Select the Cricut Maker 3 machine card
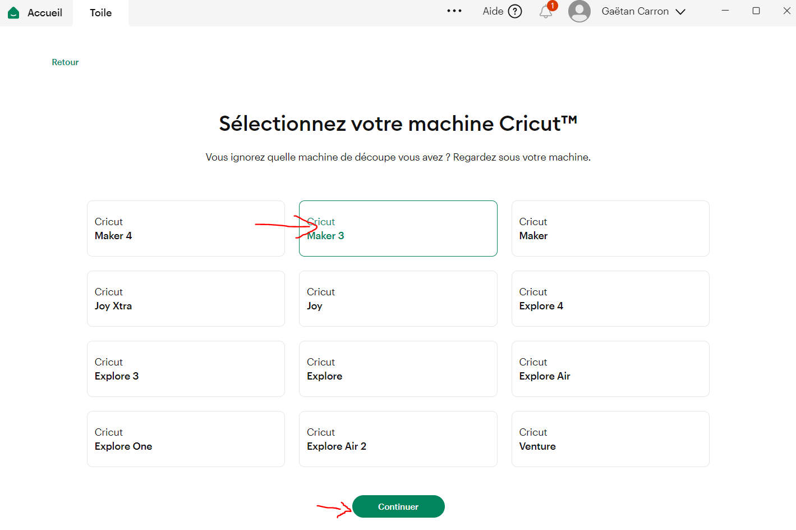Image resolution: width=796 pixels, height=530 pixels. pyautogui.click(x=398, y=229)
